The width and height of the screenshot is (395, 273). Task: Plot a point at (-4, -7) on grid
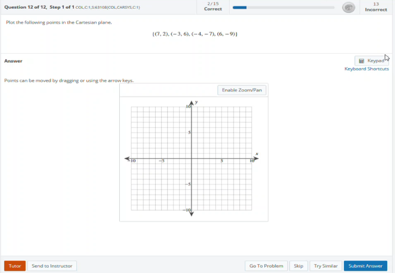point(168,195)
